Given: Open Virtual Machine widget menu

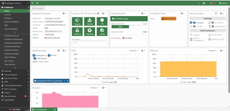Looking at the screenshot, I should [x=143, y=13].
